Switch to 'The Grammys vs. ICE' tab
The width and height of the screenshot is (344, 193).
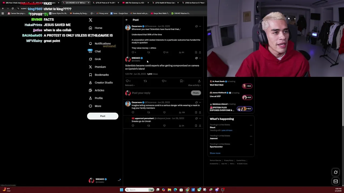(135, 3)
